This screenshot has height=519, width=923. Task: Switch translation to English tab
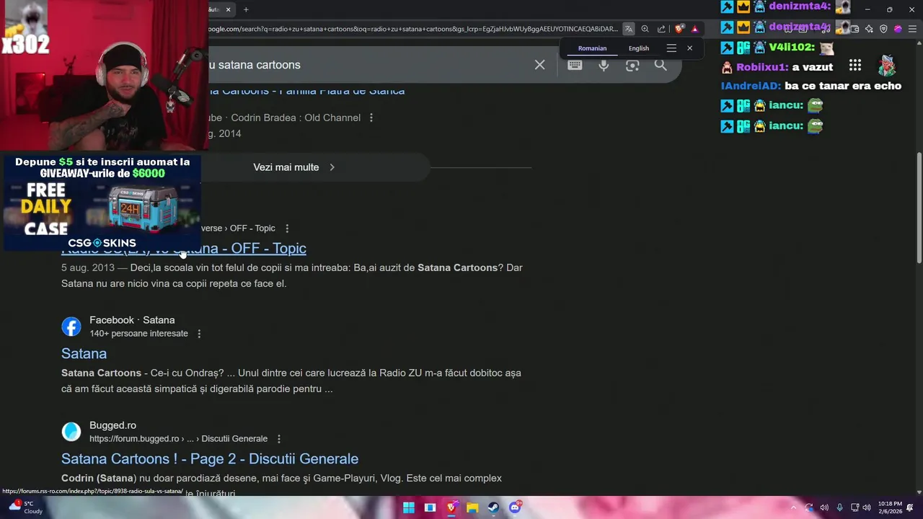(x=639, y=48)
